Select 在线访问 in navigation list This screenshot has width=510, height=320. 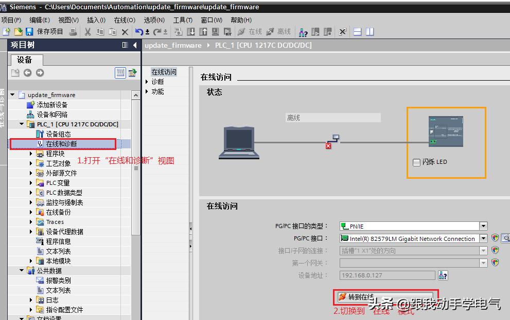click(x=164, y=72)
